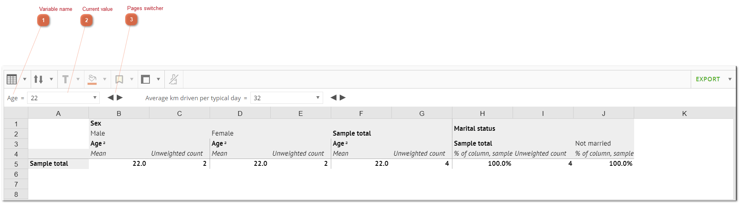
Task: Click 'Average km driven per typical day' label
Action: tap(193, 98)
